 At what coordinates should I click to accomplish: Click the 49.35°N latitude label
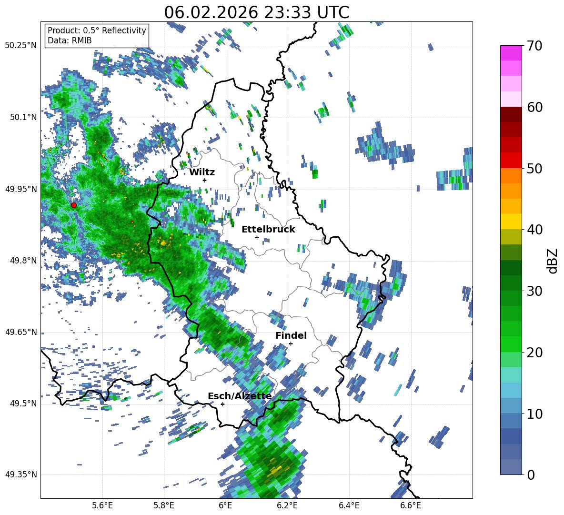[x=21, y=475]
